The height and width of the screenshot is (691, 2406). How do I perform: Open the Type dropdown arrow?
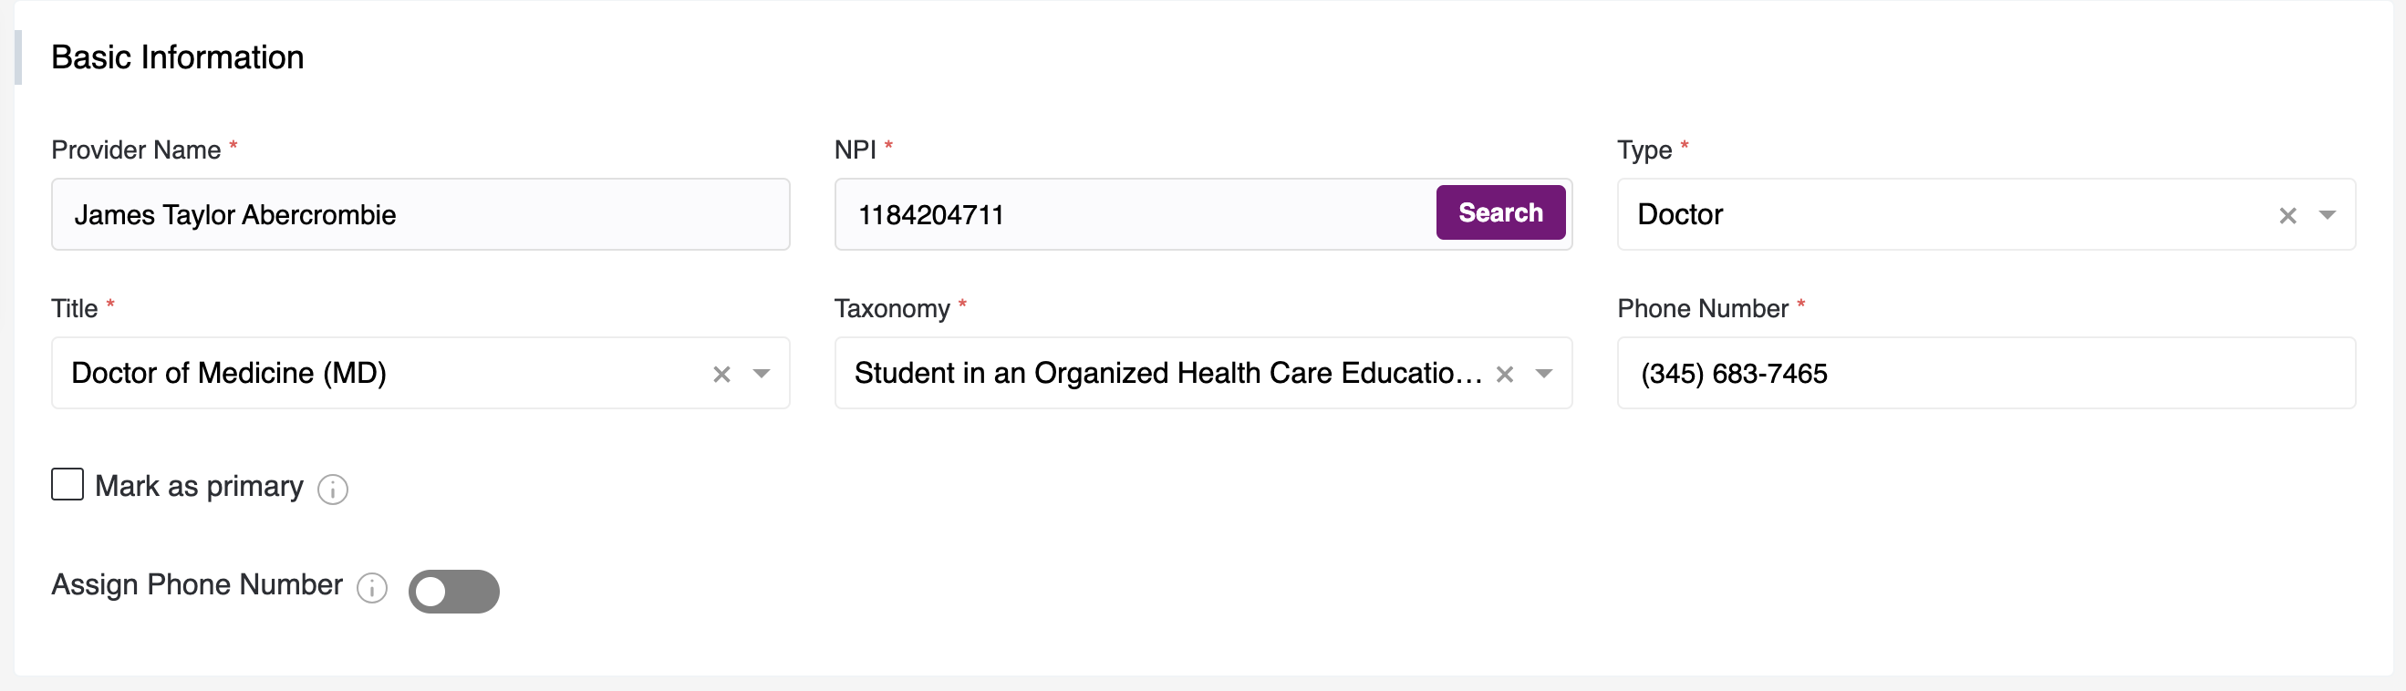(x=2327, y=216)
